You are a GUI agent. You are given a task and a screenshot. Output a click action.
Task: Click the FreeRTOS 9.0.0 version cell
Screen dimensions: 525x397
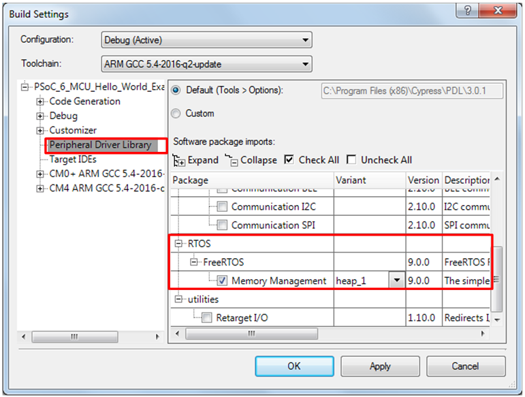tap(424, 261)
